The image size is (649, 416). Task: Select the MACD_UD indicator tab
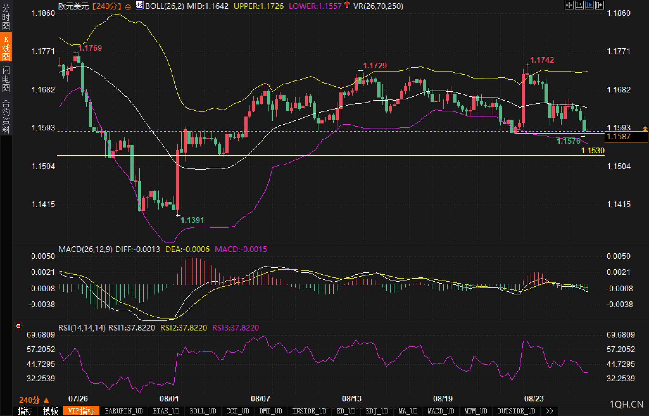(441, 411)
